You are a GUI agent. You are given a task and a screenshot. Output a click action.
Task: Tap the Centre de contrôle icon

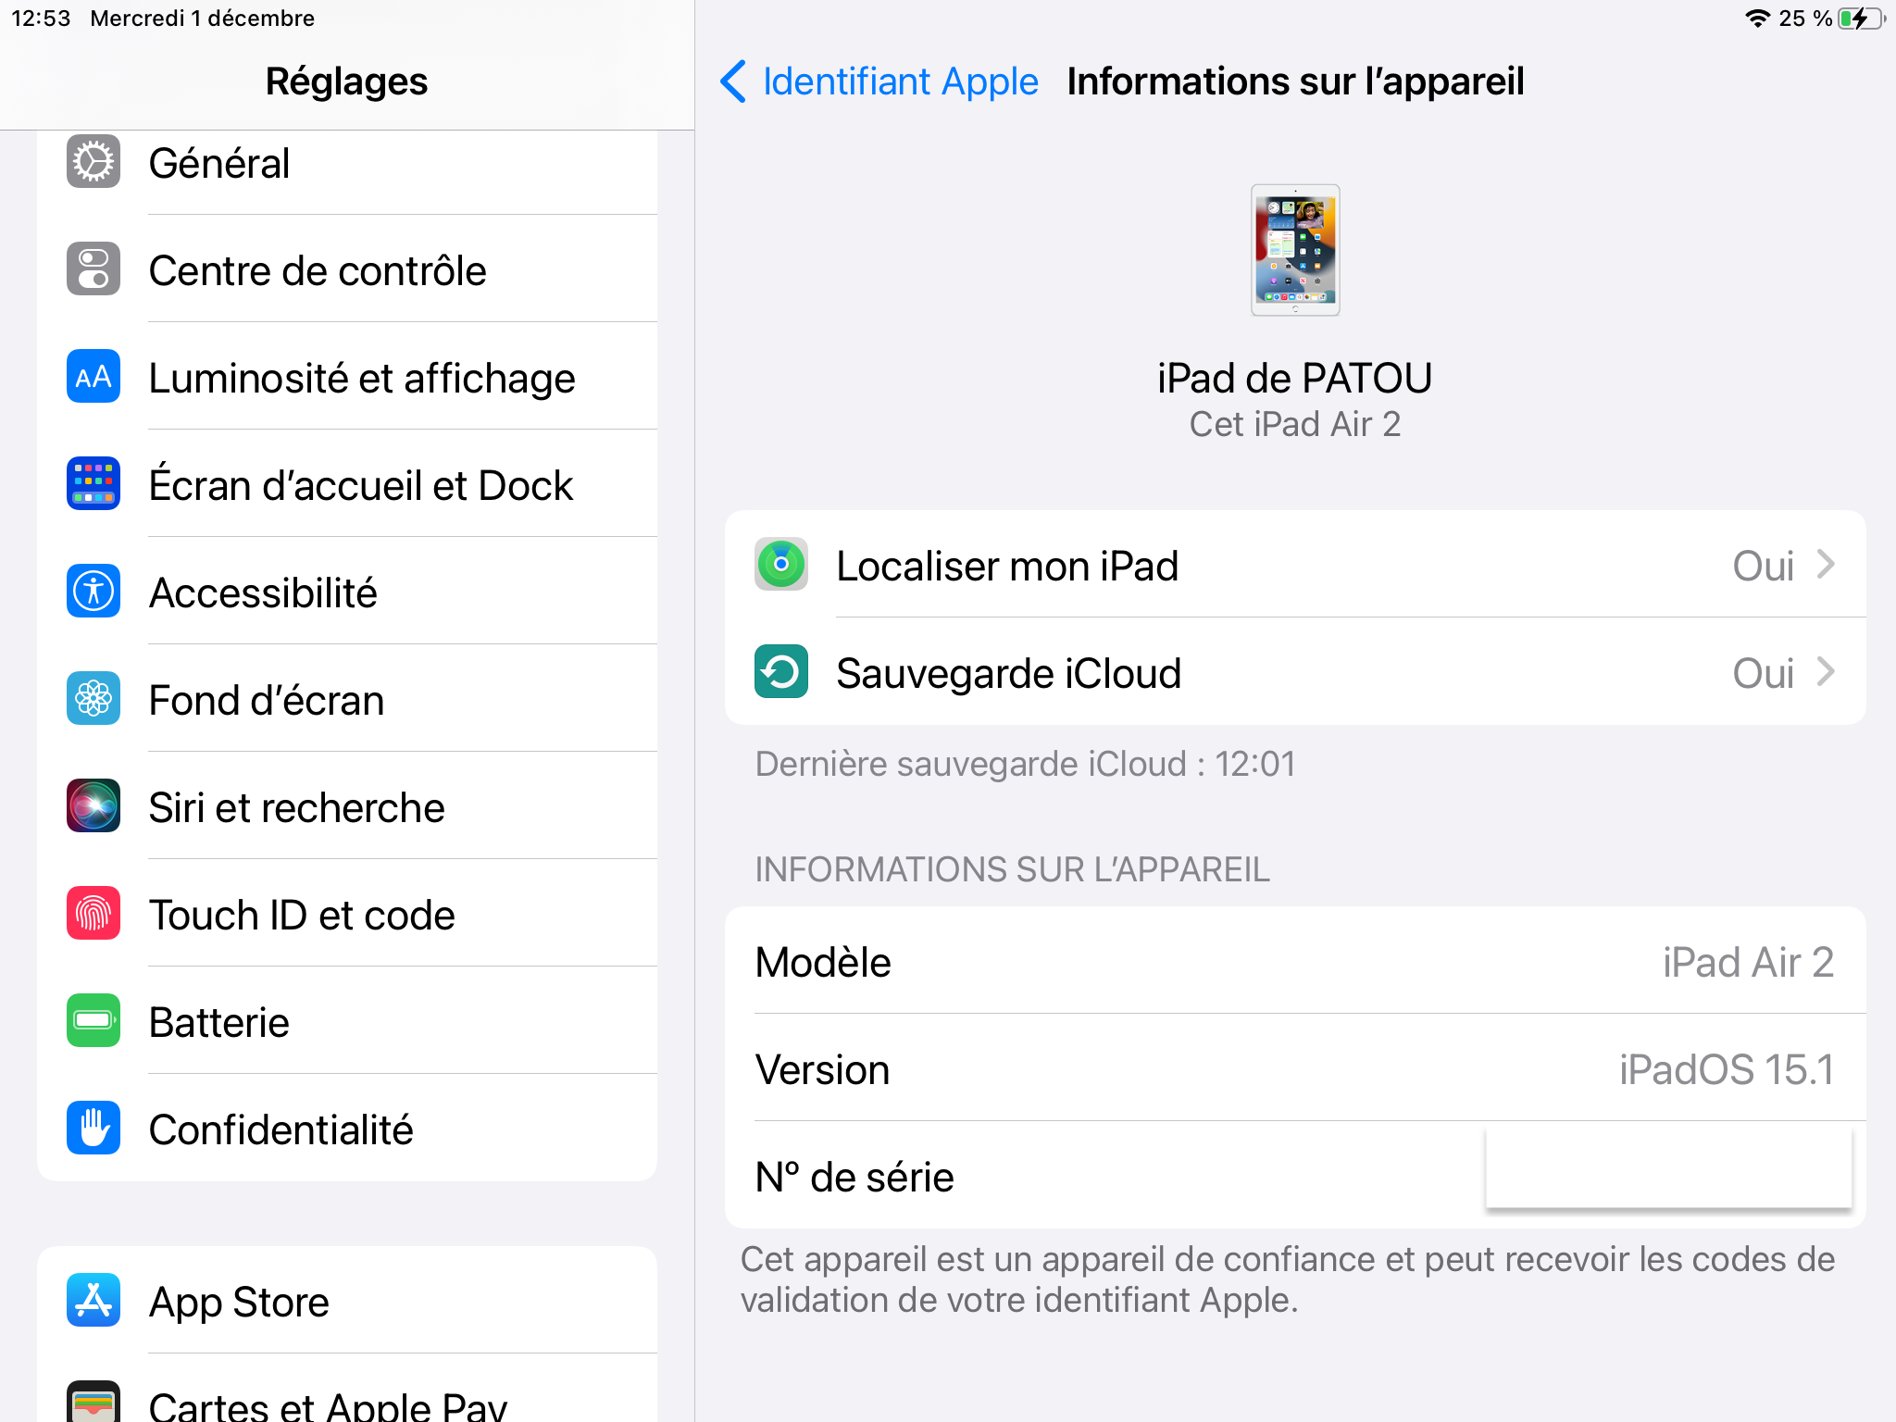tap(94, 269)
